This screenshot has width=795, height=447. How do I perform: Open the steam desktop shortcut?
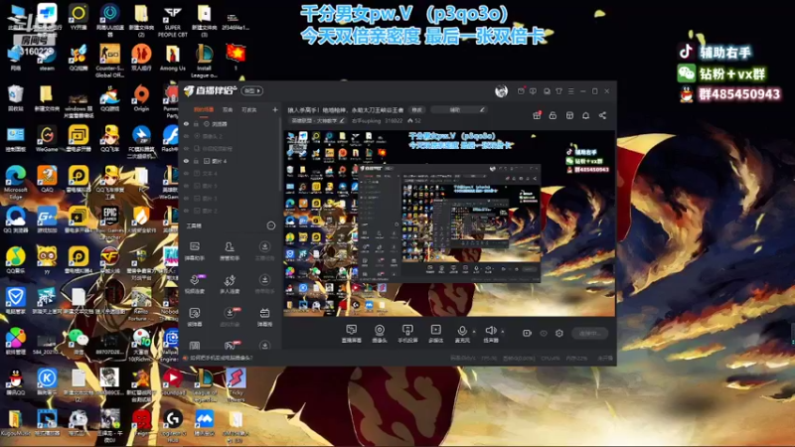(47, 58)
